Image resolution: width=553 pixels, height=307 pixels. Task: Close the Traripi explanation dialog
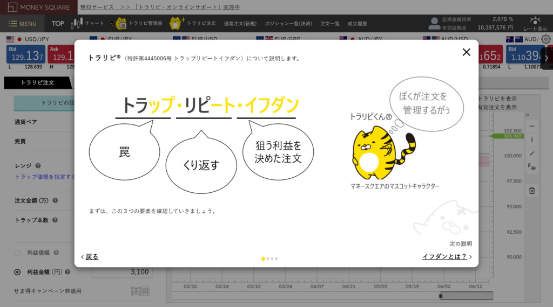466,52
